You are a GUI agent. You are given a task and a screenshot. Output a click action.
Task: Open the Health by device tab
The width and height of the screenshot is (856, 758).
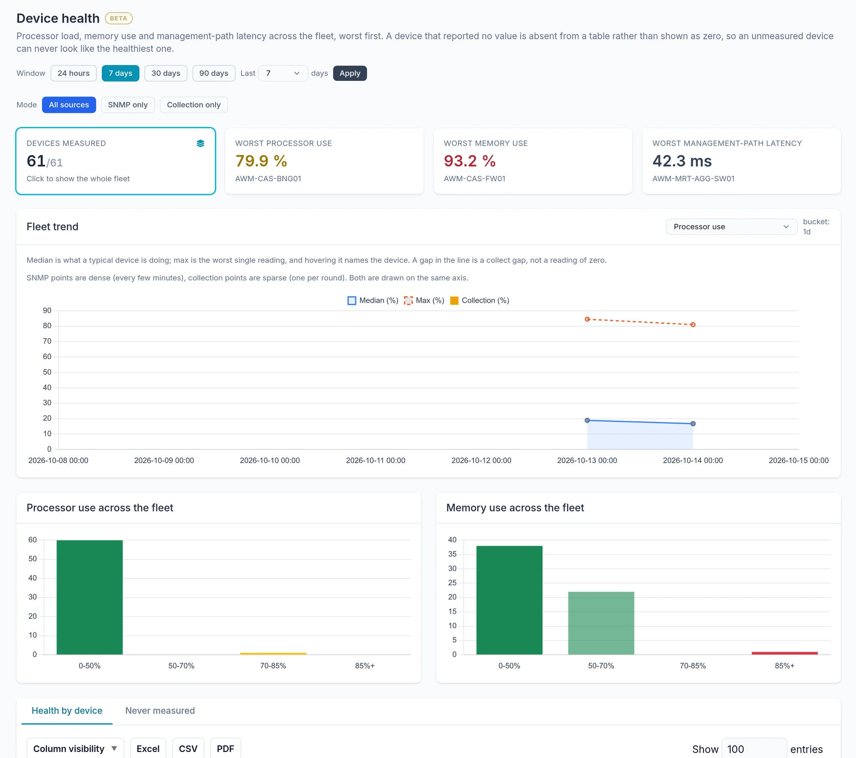[67, 711]
